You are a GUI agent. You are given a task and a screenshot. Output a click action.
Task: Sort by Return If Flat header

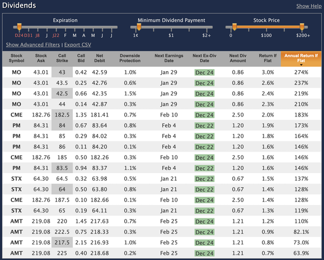pos(268,58)
